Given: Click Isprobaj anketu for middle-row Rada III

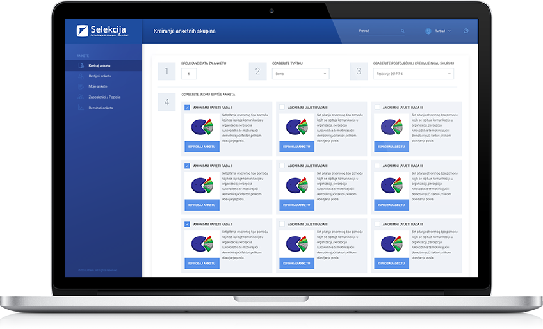Looking at the screenshot, I should coord(392,205).
